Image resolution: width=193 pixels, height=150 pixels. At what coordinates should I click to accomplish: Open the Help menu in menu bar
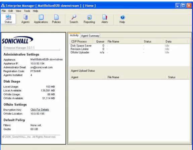[x=35, y=11]
